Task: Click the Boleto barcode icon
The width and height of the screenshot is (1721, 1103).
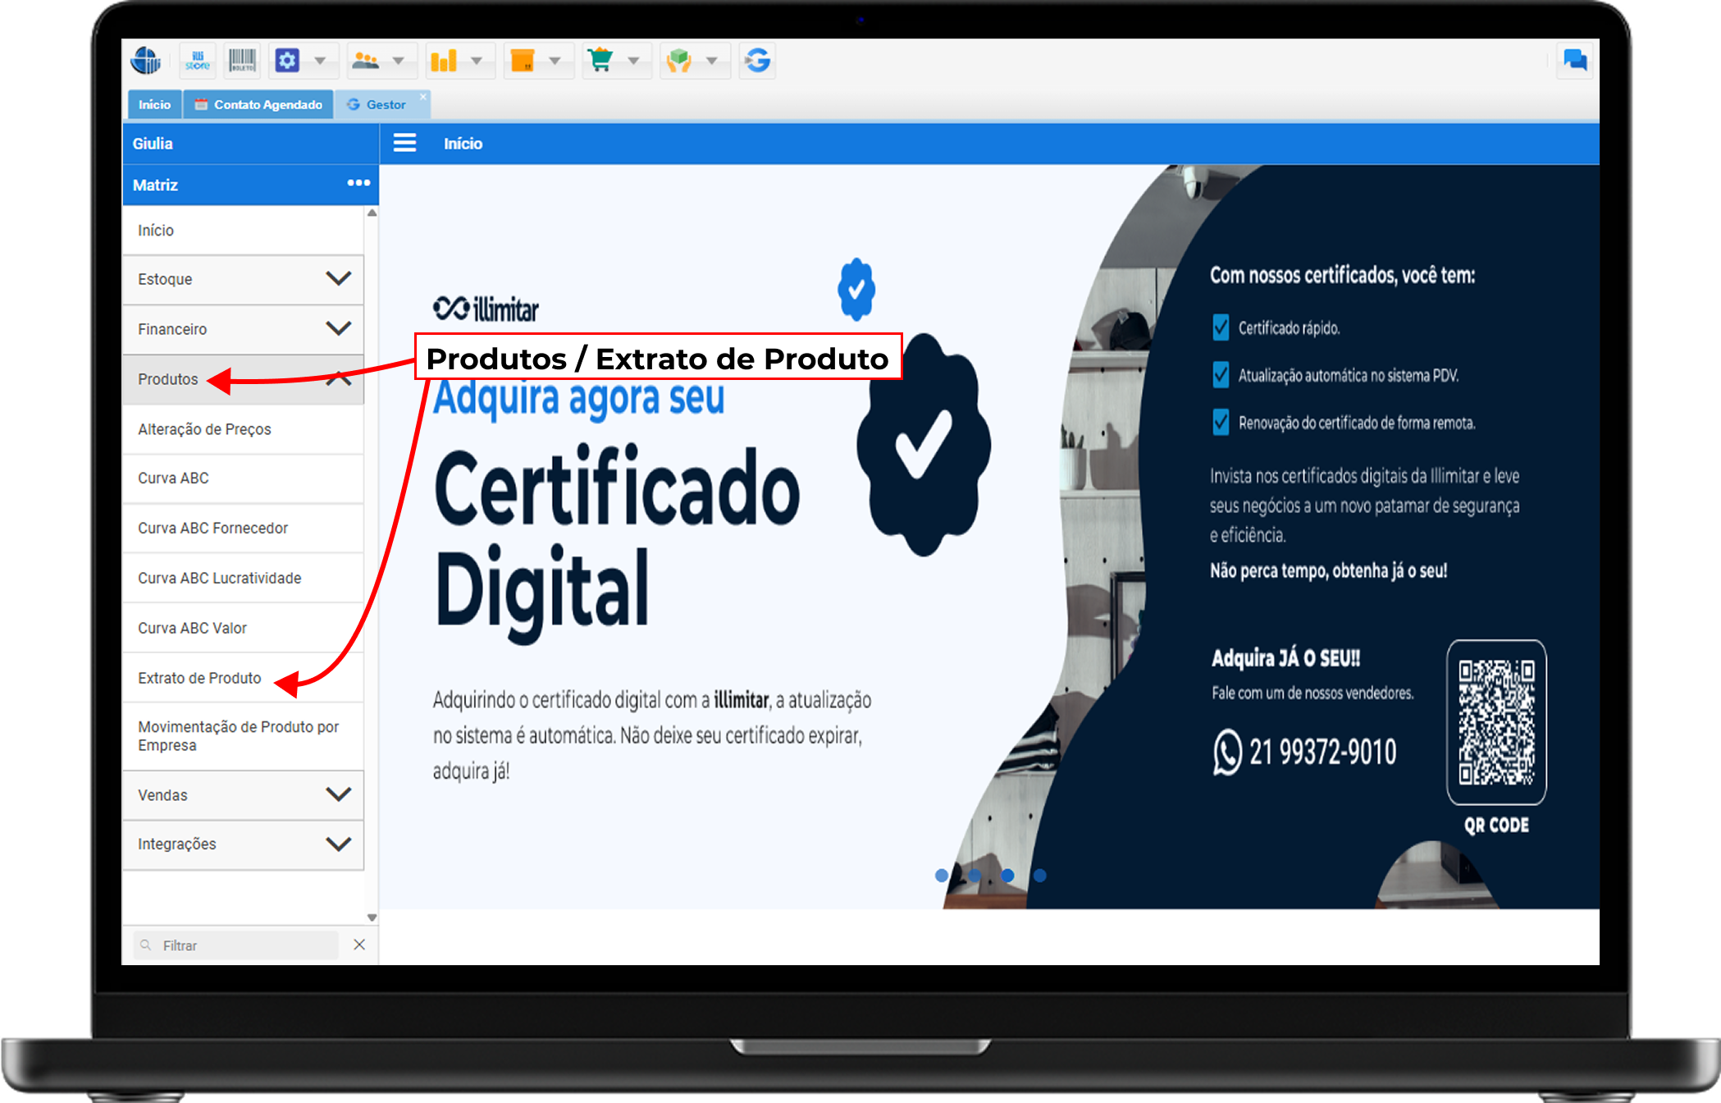Action: tap(242, 61)
